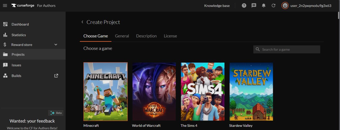Screen dimensions: 340x130
Task: Select The Sims 4 cover
Action: click(203, 92)
